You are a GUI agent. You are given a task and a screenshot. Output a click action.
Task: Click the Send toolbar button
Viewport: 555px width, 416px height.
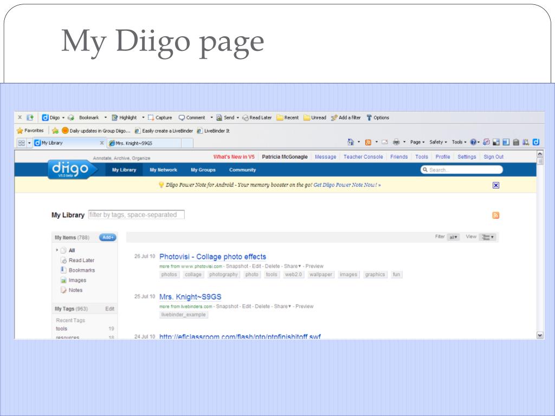225,118
